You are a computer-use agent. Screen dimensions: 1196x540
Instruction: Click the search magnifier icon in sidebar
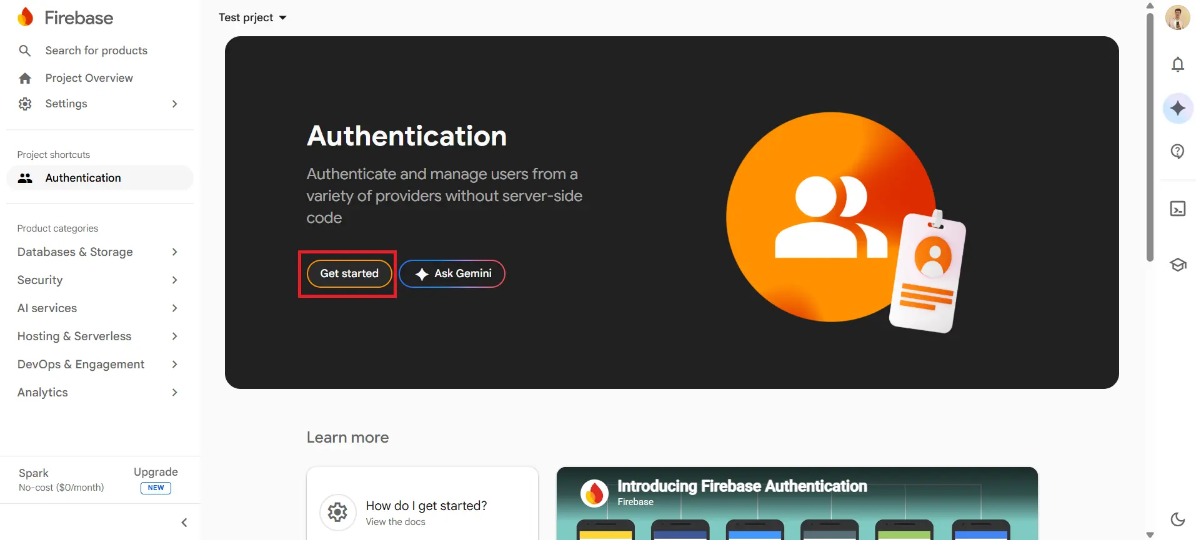point(25,51)
